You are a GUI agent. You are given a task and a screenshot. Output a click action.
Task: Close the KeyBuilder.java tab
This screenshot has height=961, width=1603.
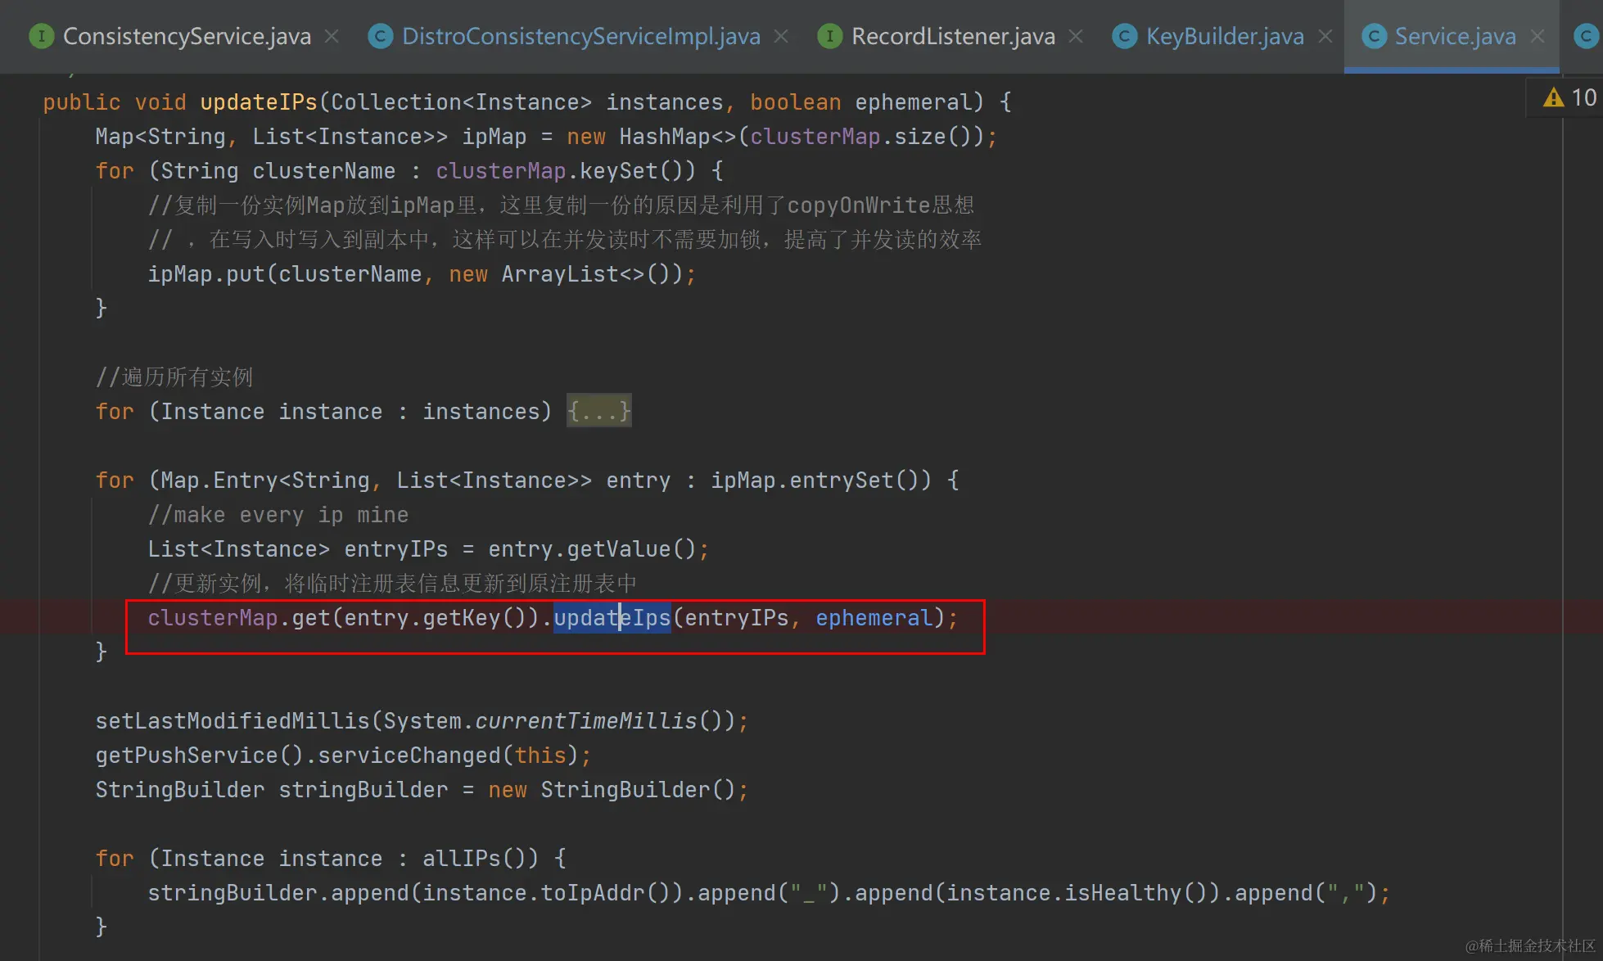tap(1325, 36)
